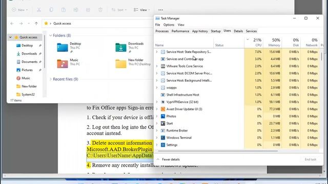The image size is (328, 184).
Task: Expand the Start process row
Action: pos(157,123)
